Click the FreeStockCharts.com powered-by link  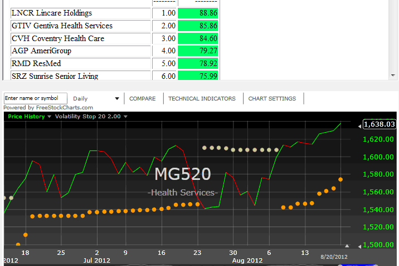(x=65, y=108)
